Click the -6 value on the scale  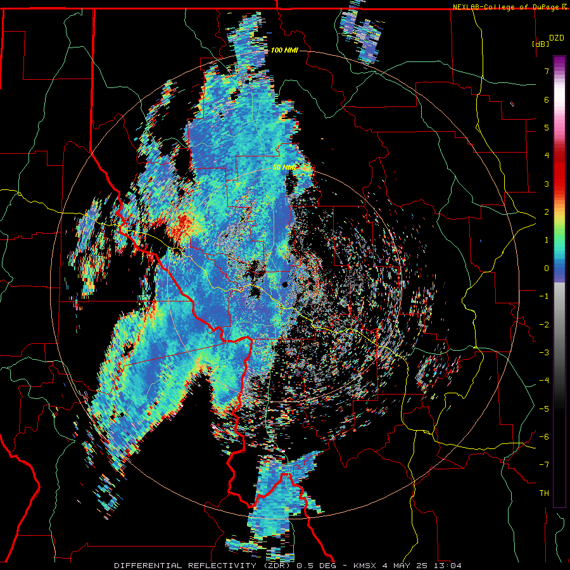[544, 436]
